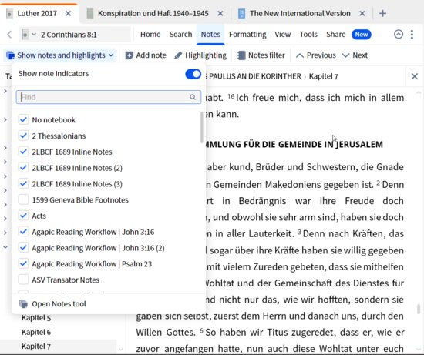Uncheck the Acts notebook checkbox
Screen dimensions: 424x355
tap(23, 216)
